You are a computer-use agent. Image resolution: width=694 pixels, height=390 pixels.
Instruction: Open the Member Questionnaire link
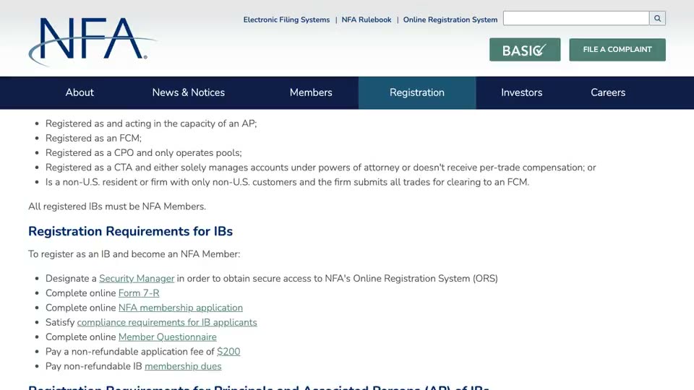[x=168, y=337]
